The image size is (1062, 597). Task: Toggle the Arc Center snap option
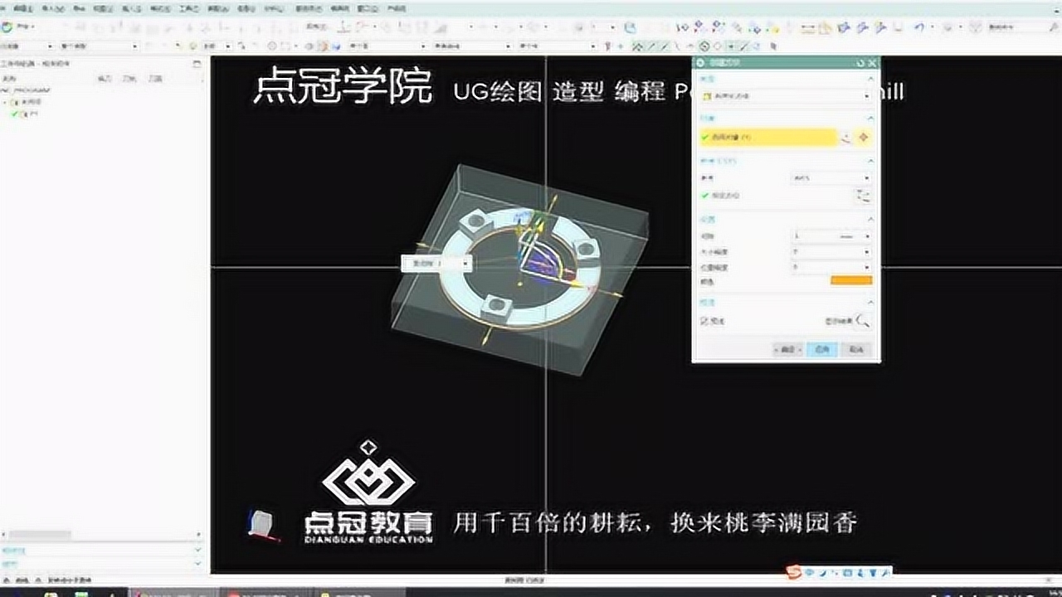click(x=704, y=46)
